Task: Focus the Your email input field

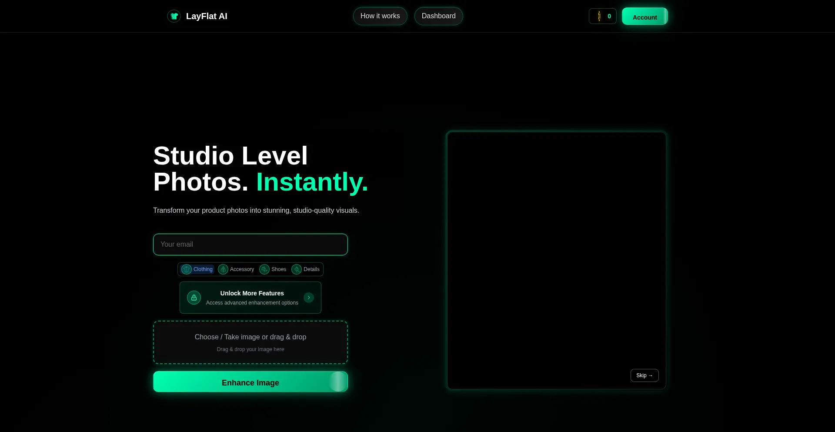Action: tap(250, 244)
